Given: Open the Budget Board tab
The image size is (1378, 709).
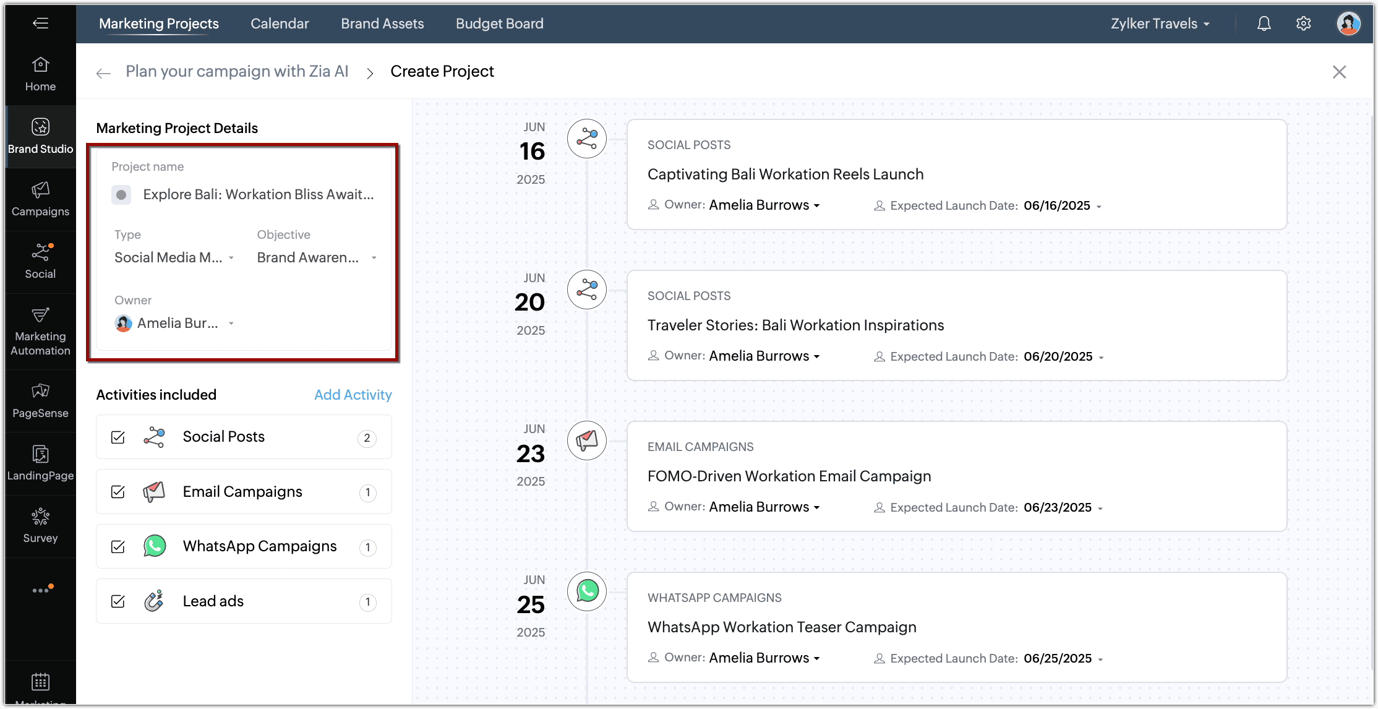Looking at the screenshot, I should pyautogui.click(x=499, y=24).
